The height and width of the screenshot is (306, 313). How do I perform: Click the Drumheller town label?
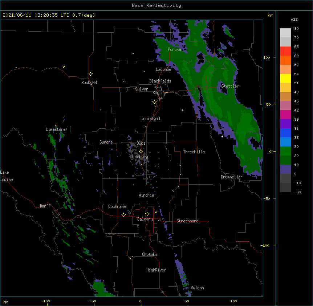pos(232,177)
